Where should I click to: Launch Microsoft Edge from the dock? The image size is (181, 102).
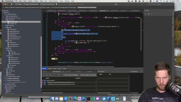click(75, 99)
